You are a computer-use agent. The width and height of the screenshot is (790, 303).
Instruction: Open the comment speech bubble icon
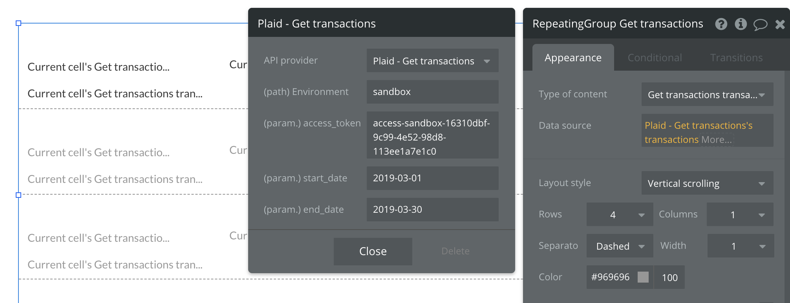pyautogui.click(x=760, y=24)
